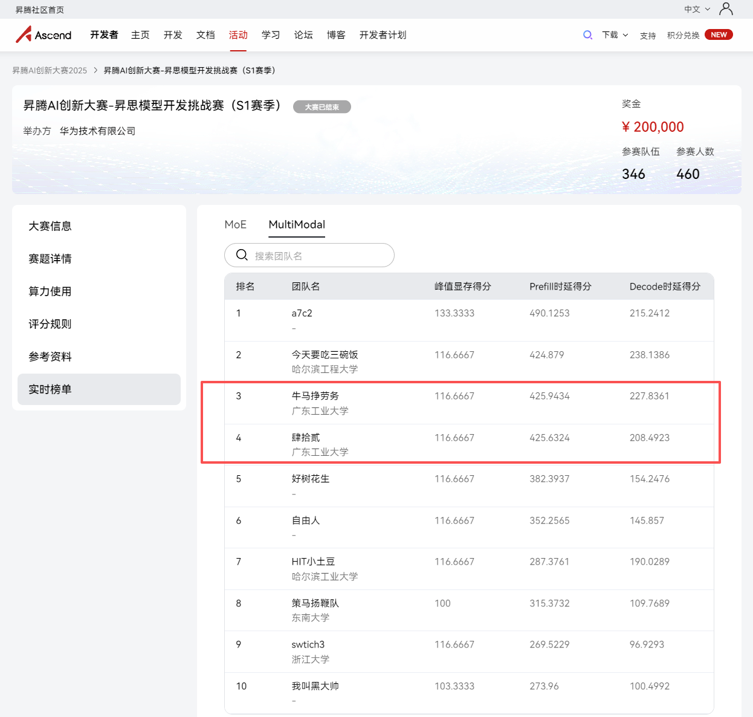Click the 昇腾社区首页 link
The image size is (753, 717).
coord(40,10)
